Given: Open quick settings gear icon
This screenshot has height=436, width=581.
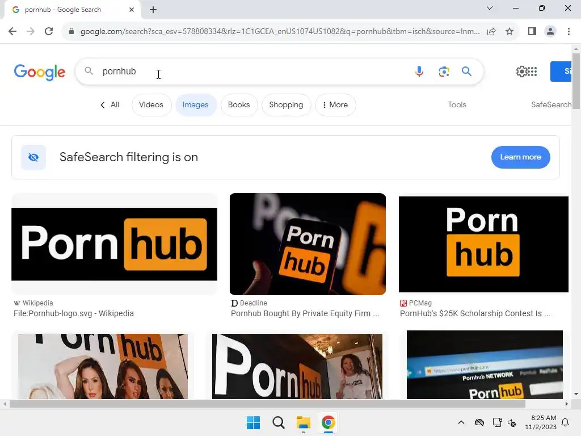Looking at the screenshot, I should pyautogui.click(x=521, y=71).
